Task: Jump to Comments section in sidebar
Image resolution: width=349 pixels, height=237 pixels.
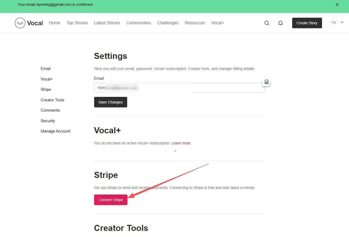Action: tap(50, 110)
